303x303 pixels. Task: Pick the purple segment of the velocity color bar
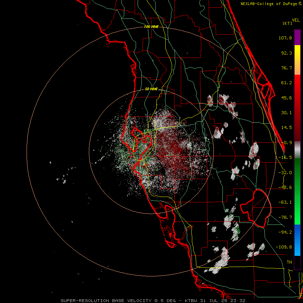[297, 37]
